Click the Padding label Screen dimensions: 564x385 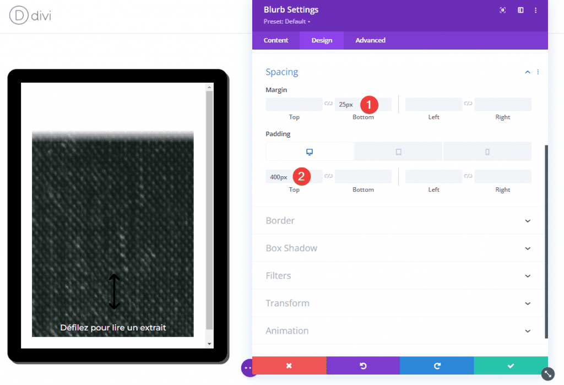(x=278, y=134)
